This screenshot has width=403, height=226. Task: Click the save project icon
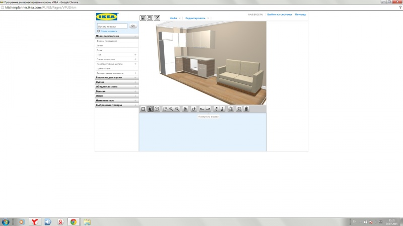[x=143, y=18]
